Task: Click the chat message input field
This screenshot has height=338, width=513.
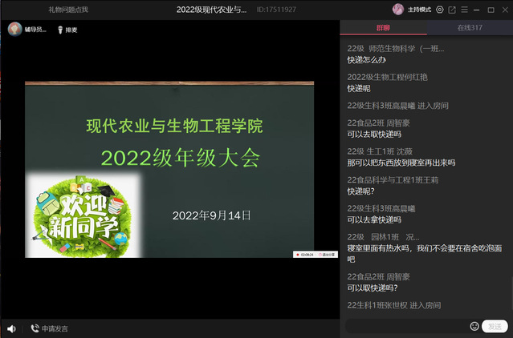Action: [x=405, y=326]
